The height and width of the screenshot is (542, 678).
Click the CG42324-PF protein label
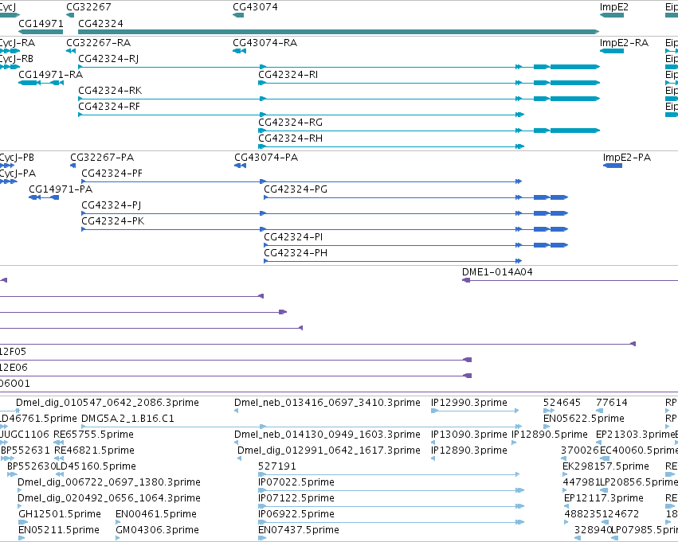112,174
